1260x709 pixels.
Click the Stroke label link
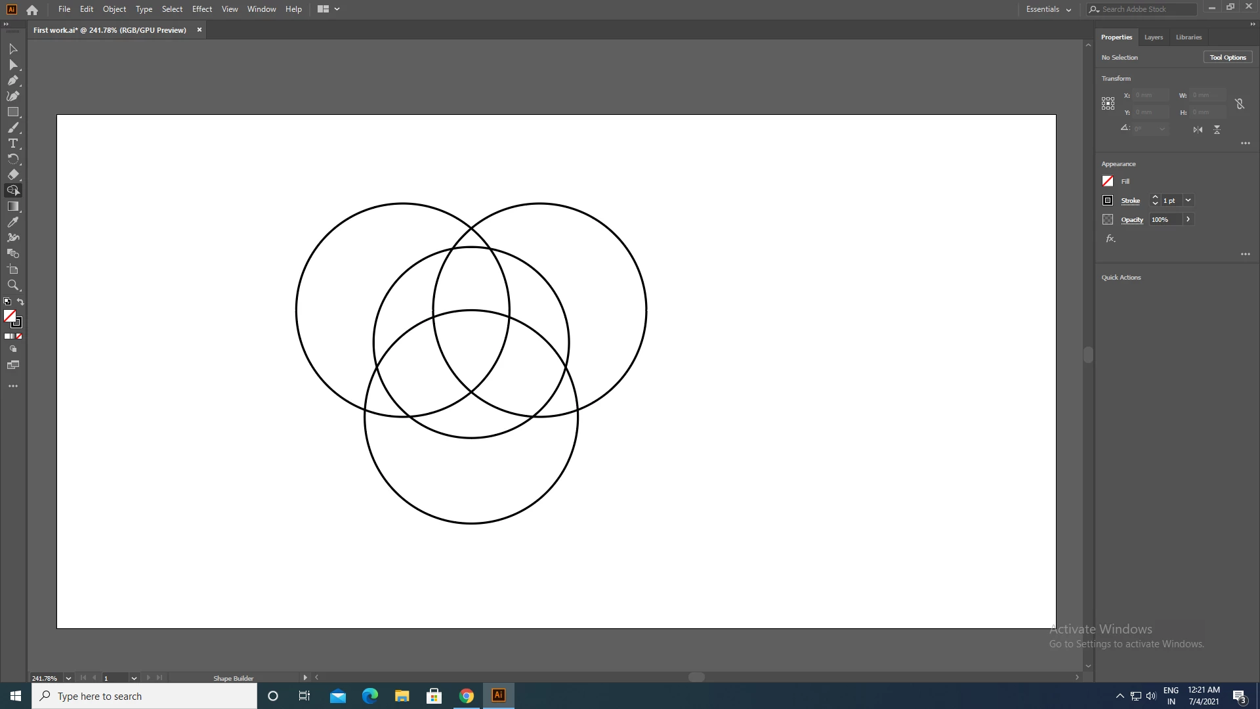1130,201
